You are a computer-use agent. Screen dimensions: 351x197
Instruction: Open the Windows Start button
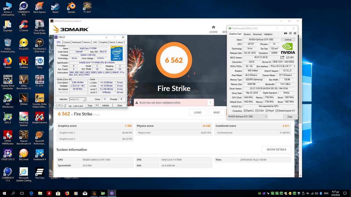pos(4,193)
